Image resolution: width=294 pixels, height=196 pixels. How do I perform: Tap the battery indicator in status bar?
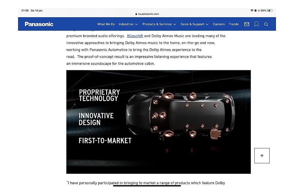coord(270,11)
